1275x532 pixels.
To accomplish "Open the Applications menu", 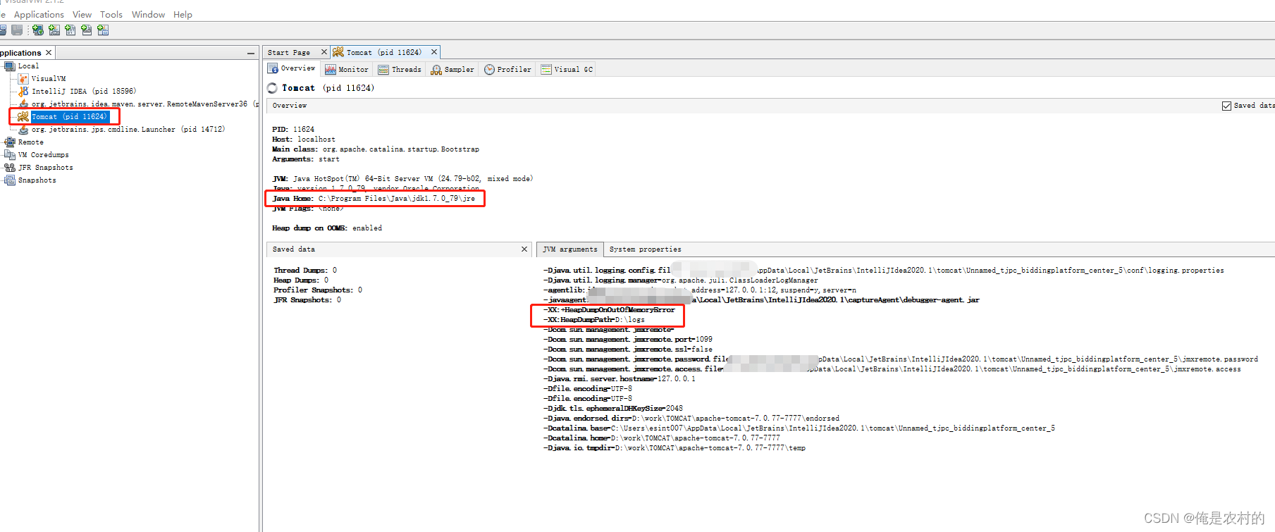I will (39, 14).
